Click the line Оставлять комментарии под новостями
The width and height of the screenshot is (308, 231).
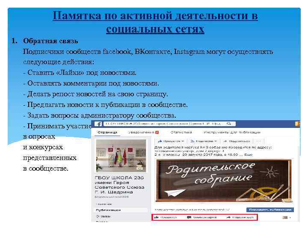(91, 83)
